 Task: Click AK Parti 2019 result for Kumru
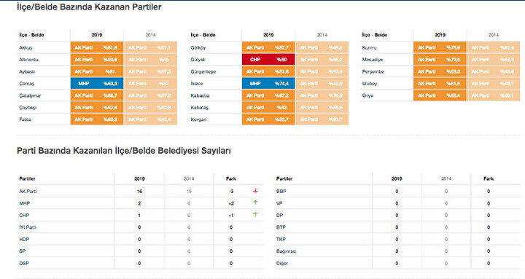point(440,47)
